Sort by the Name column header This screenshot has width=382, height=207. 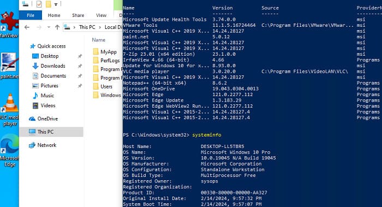99,40
